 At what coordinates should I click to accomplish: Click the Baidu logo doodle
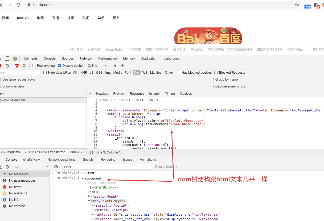point(208,36)
